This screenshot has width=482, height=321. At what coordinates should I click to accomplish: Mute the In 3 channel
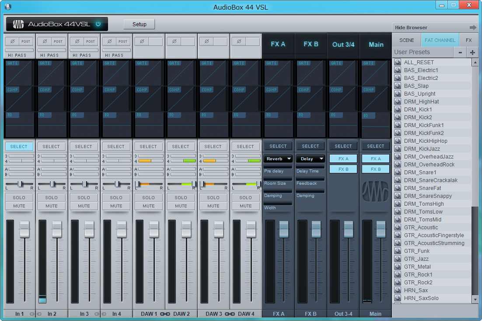(84, 206)
